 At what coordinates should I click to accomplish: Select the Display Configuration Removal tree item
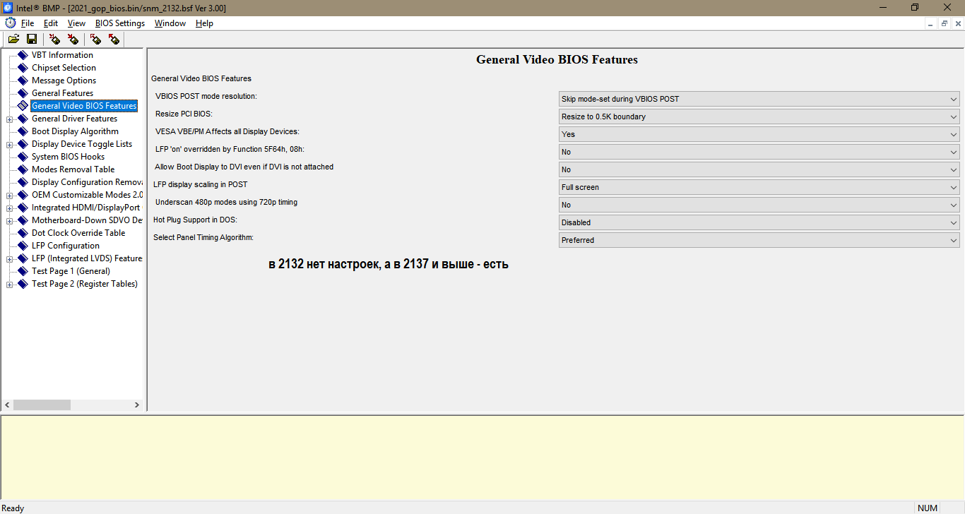click(87, 182)
